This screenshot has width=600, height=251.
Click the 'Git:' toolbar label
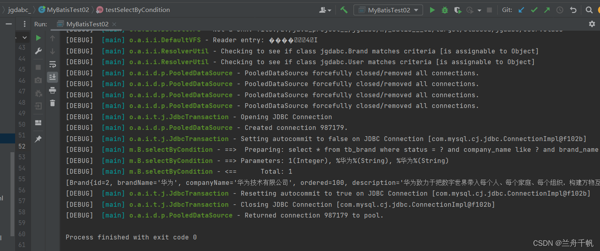coord(507,10)
